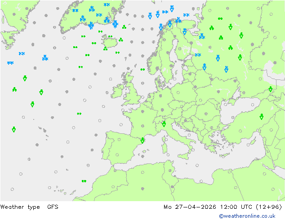Click green rain symbol on Iceland's south coast
The image size is (285, 220).
pyautogui.click(x=106, y=48)
